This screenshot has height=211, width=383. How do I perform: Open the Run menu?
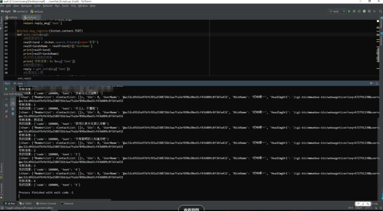pos(57,6)
